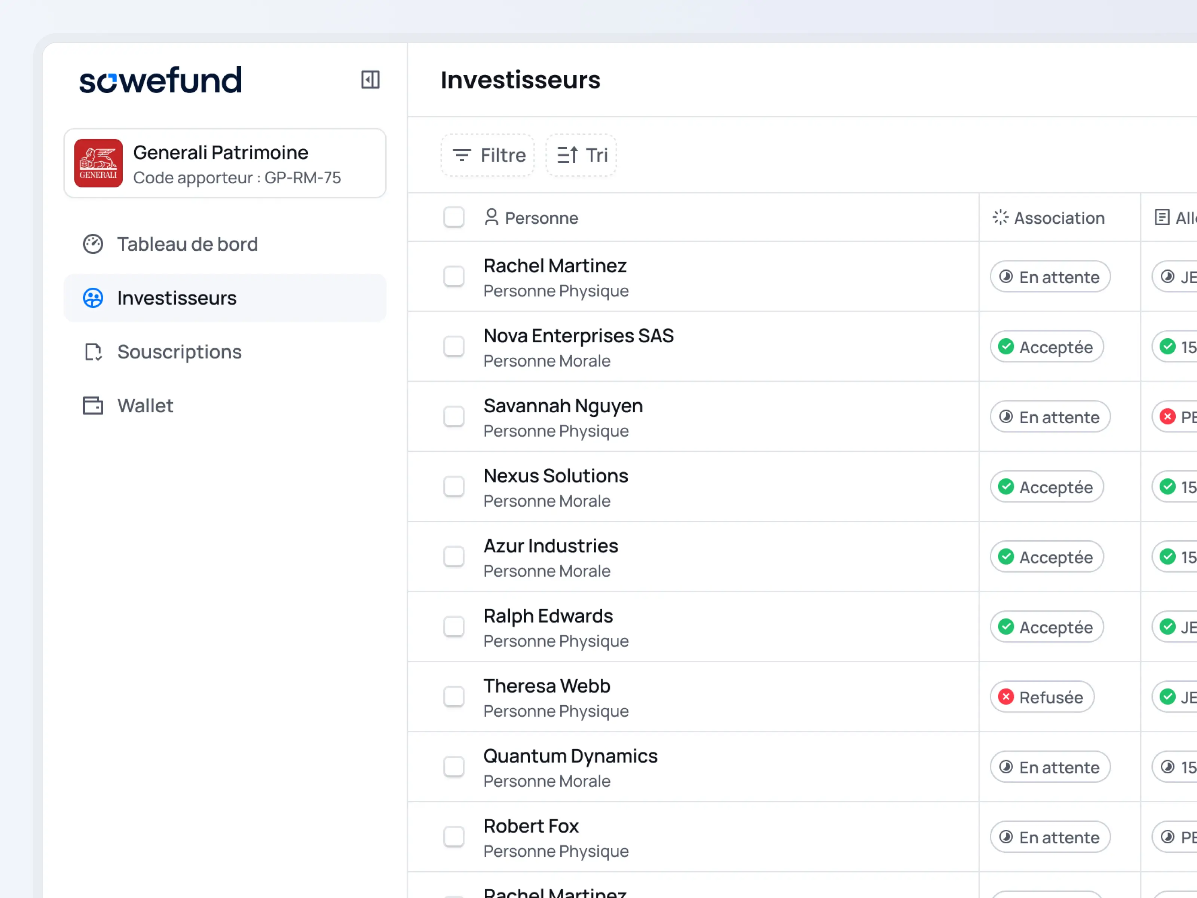Click Rachel Martinez's En attente badge
This screenshot has width=1197, height=898.
tap(1050, 277)
